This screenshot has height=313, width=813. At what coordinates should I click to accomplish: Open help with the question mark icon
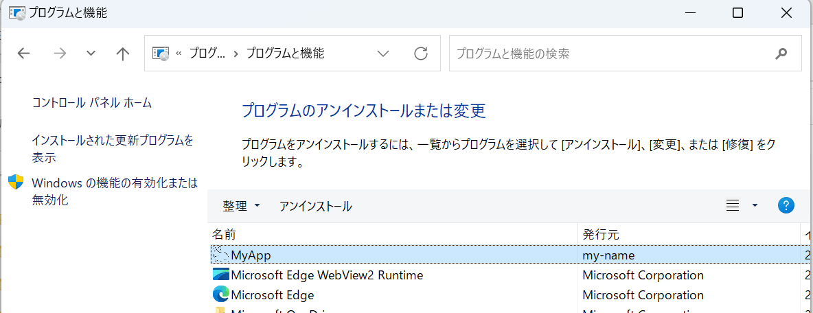pyautogui.click(x=786, y=206)
